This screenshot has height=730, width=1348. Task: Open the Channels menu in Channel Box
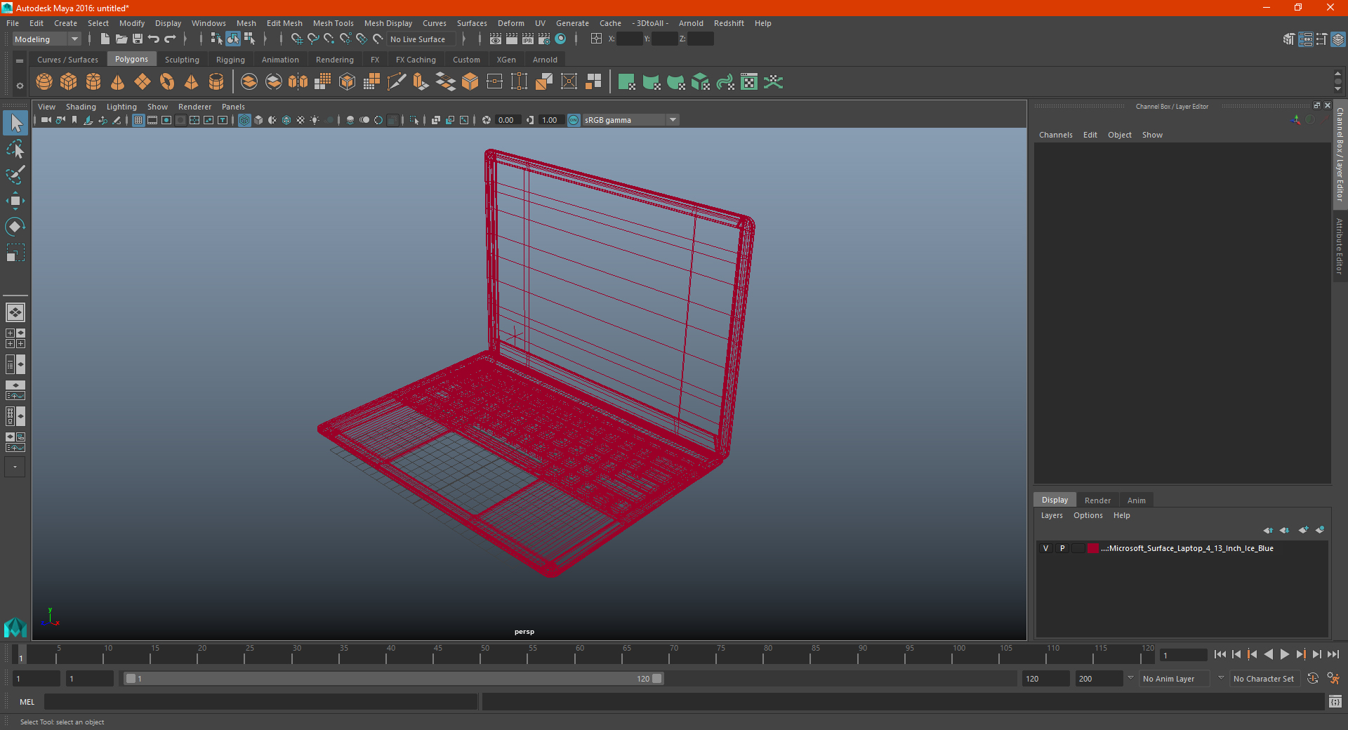click(1056, 135)
